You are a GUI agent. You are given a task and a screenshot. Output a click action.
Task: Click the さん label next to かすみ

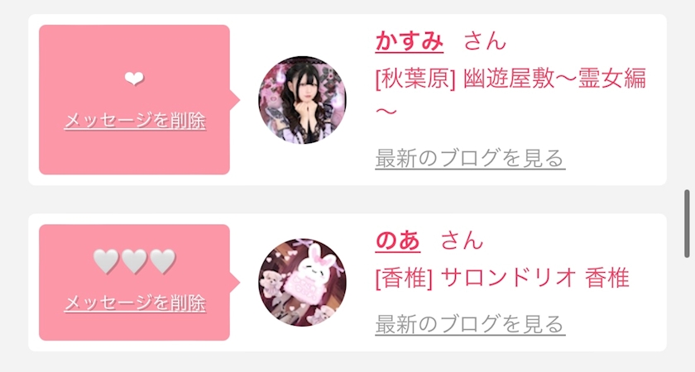coord(485,41)
